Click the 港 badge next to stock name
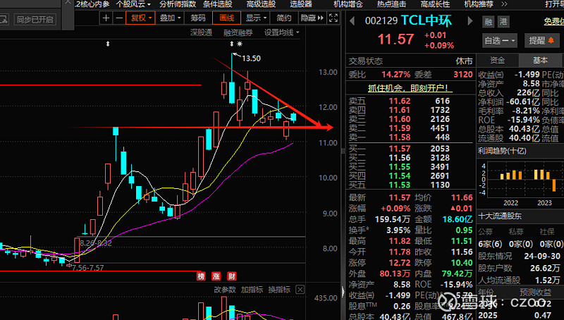 pyautogui.click(x=503, y=22)
